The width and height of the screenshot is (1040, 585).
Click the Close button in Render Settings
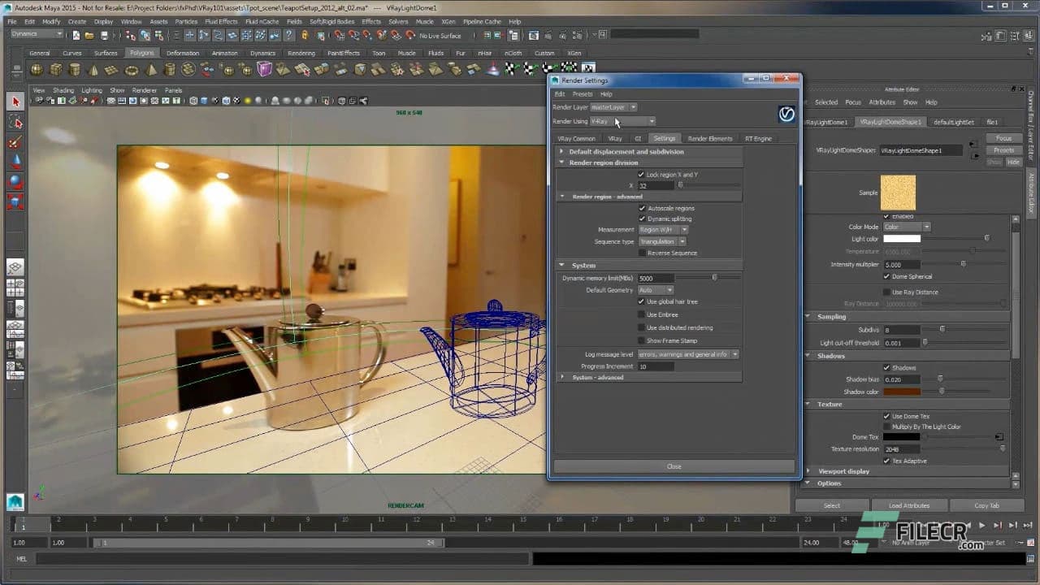pos(674,466)
